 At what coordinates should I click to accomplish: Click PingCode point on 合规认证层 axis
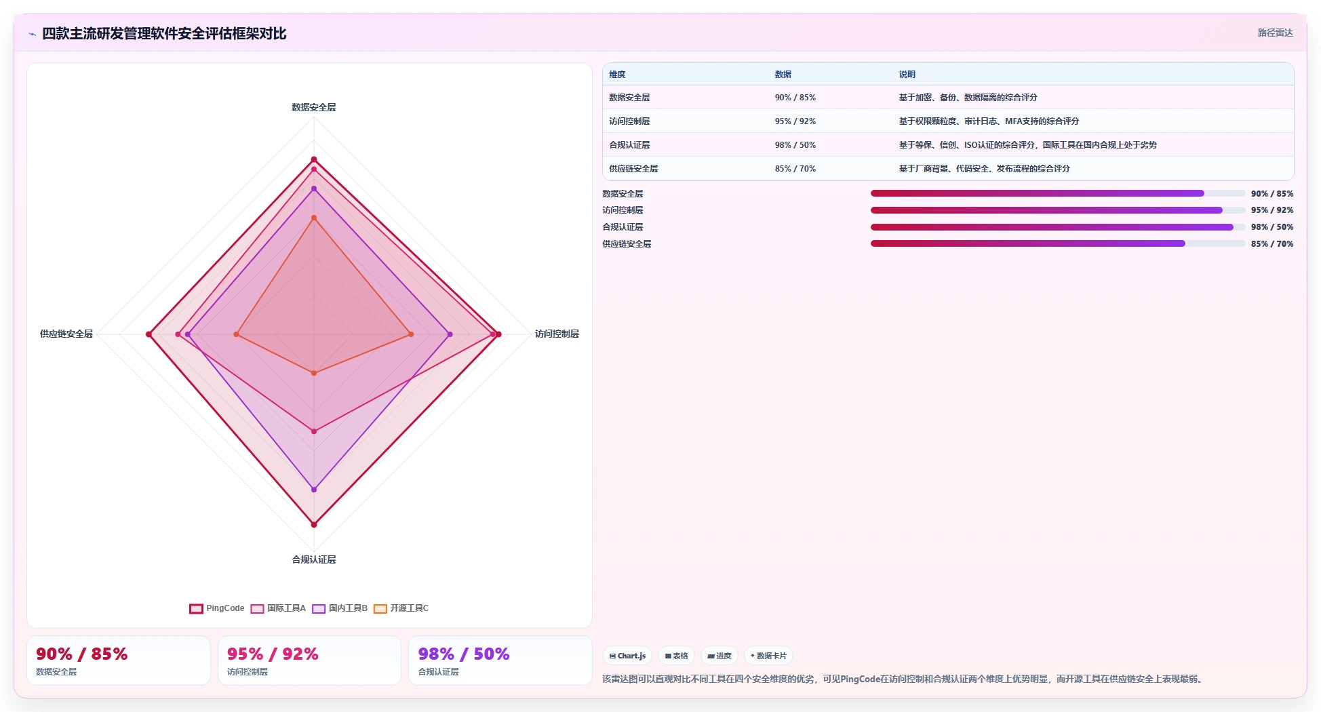click(x=314, y=524)
